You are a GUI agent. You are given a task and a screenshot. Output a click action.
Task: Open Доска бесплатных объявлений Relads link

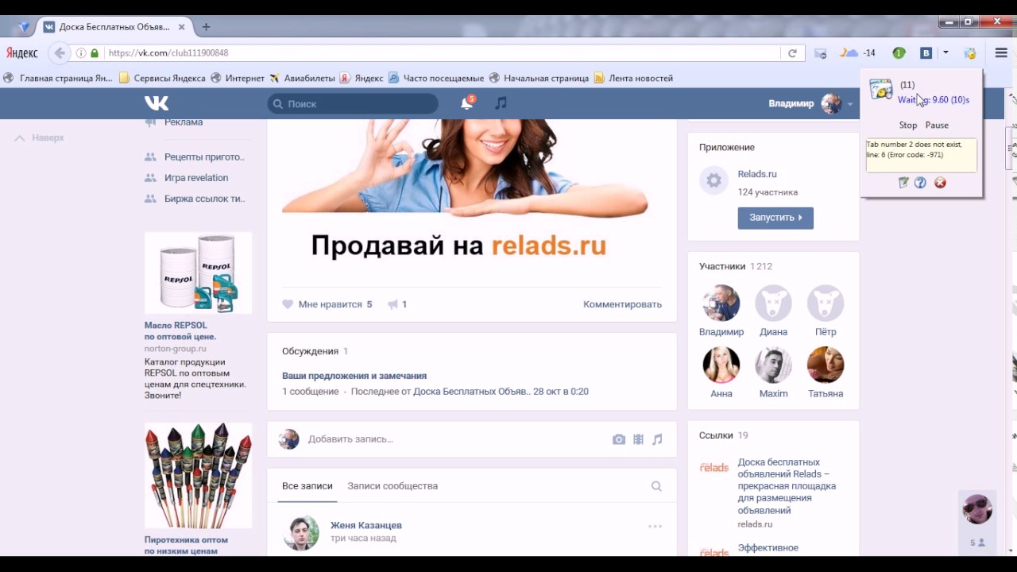tap(787, 486)
